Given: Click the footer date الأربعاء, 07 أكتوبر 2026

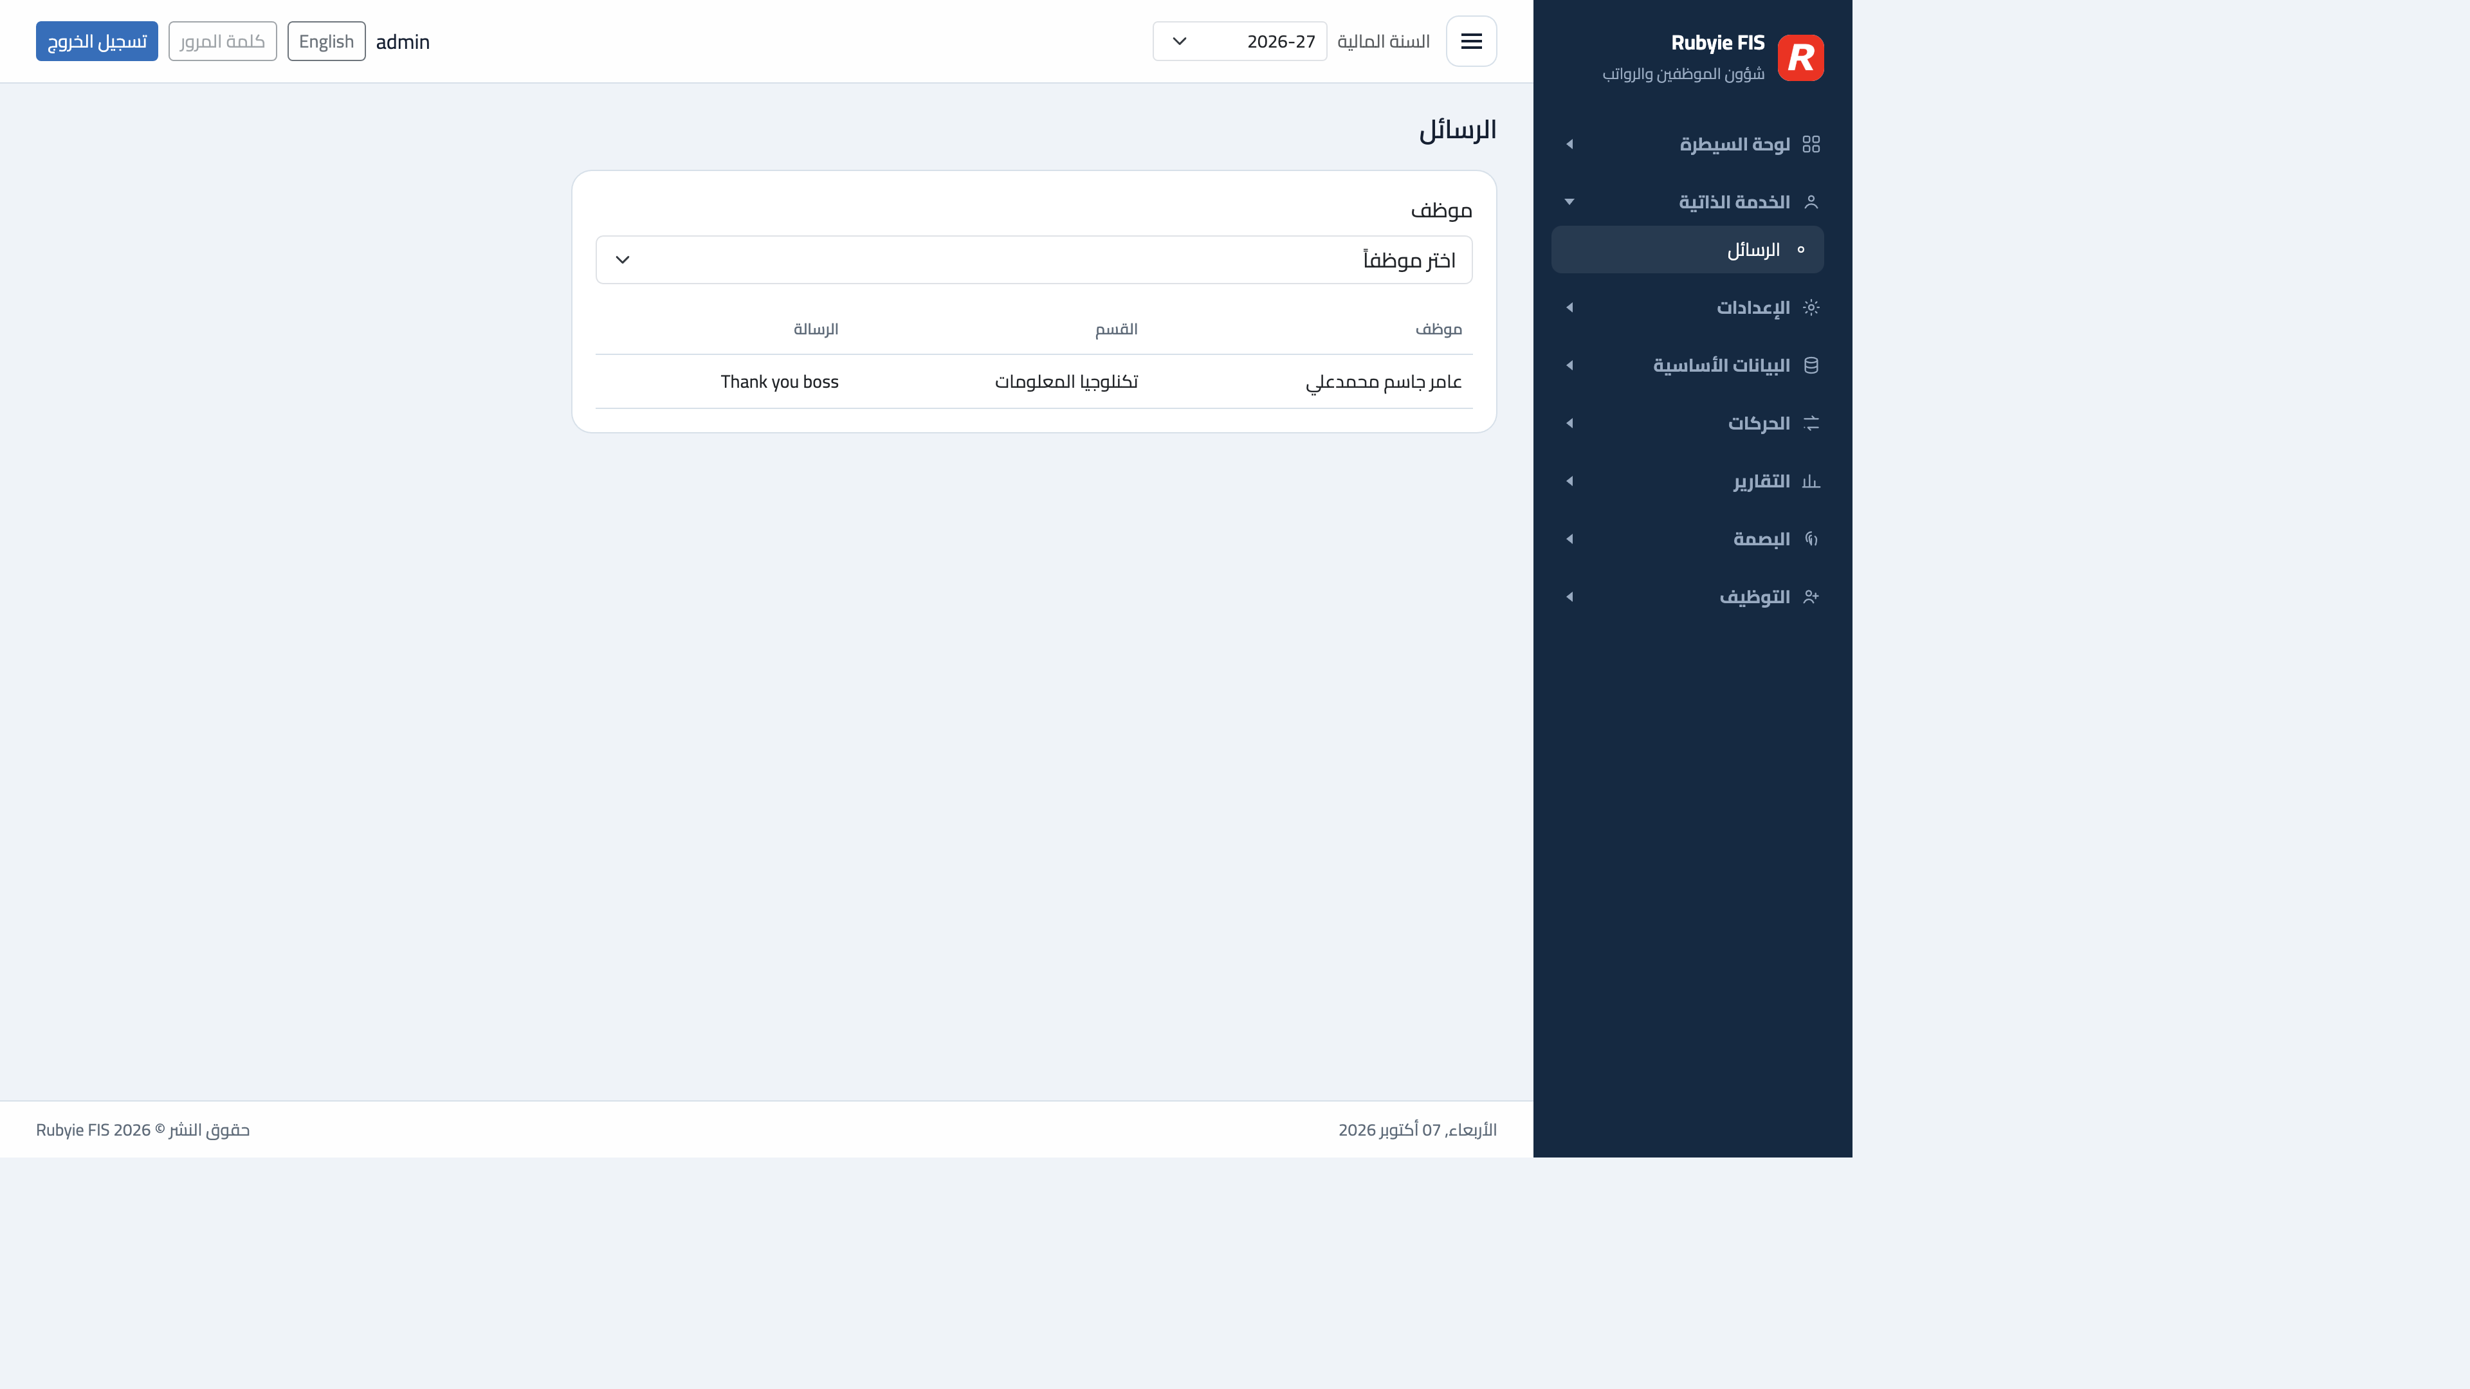Looking at the screenshot, I should pos(1417,1130).
